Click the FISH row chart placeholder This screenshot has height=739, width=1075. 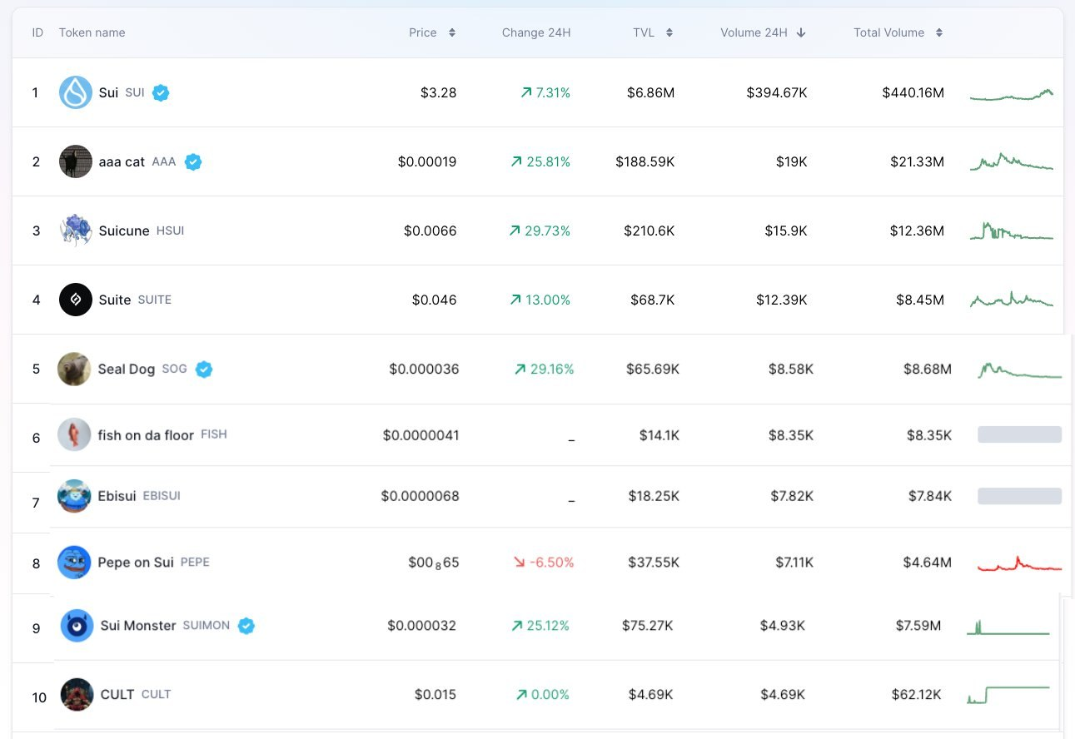tap(1019, 434)
